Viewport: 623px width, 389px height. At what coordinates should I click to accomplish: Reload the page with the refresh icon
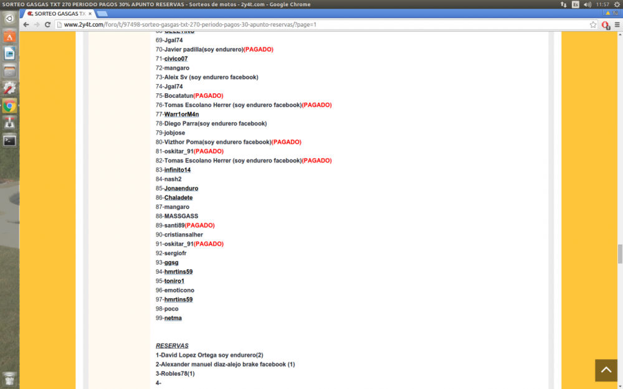pyautogui.click(x=47, y=24)
